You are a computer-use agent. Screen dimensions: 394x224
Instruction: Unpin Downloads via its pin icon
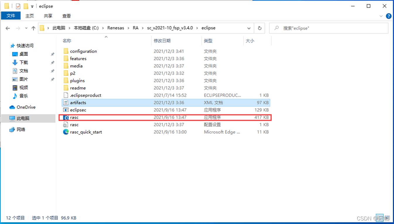click(52, 62)
